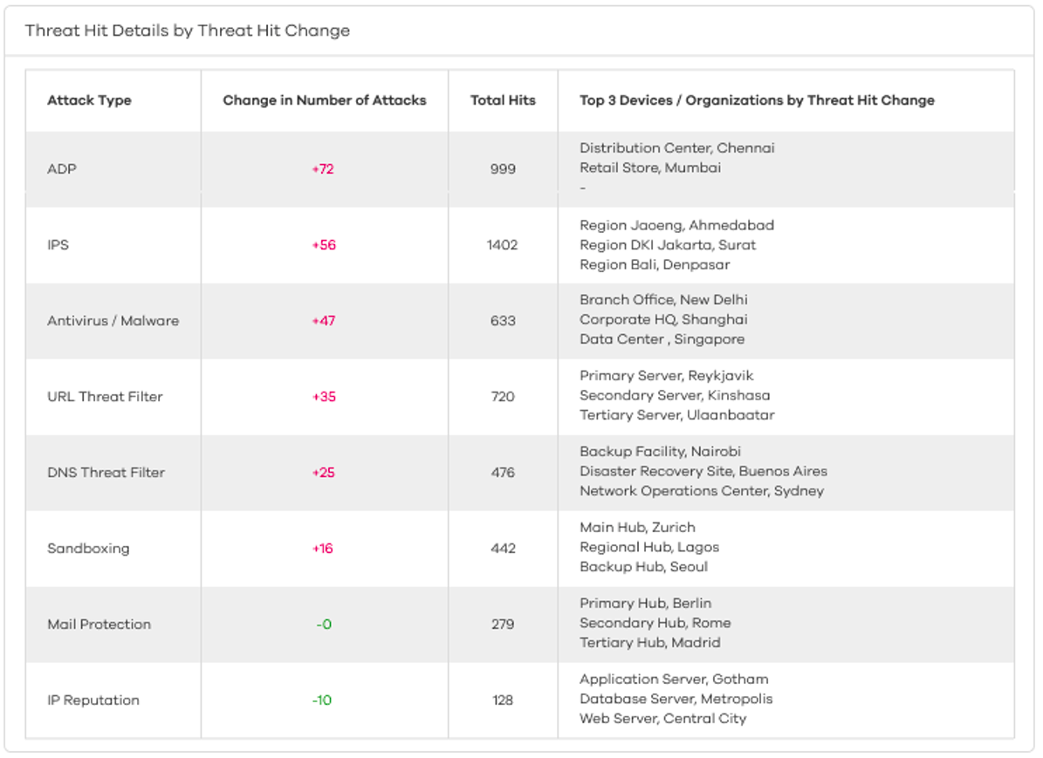Open Region DKI Jakarta, Surat entry
This screenshot has height=758, width=1043.
[668, 245]
